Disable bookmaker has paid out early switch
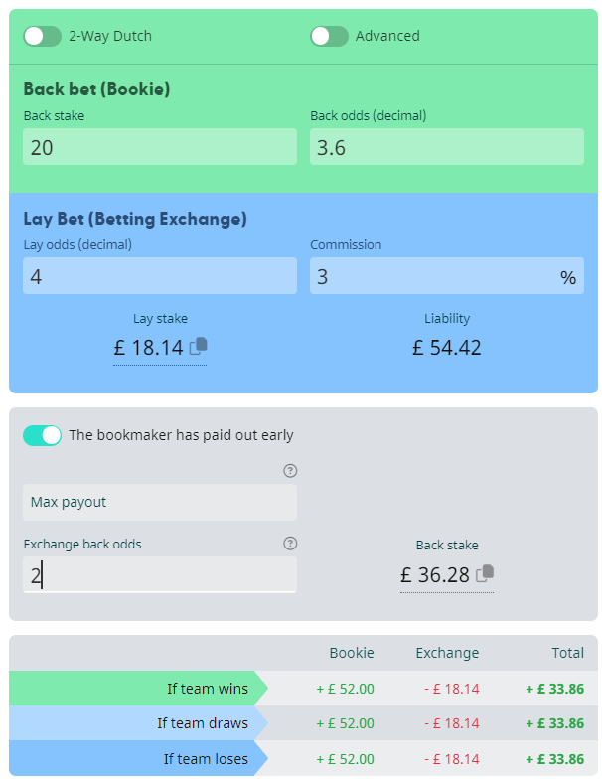602x783 pixels. (42, 435)
